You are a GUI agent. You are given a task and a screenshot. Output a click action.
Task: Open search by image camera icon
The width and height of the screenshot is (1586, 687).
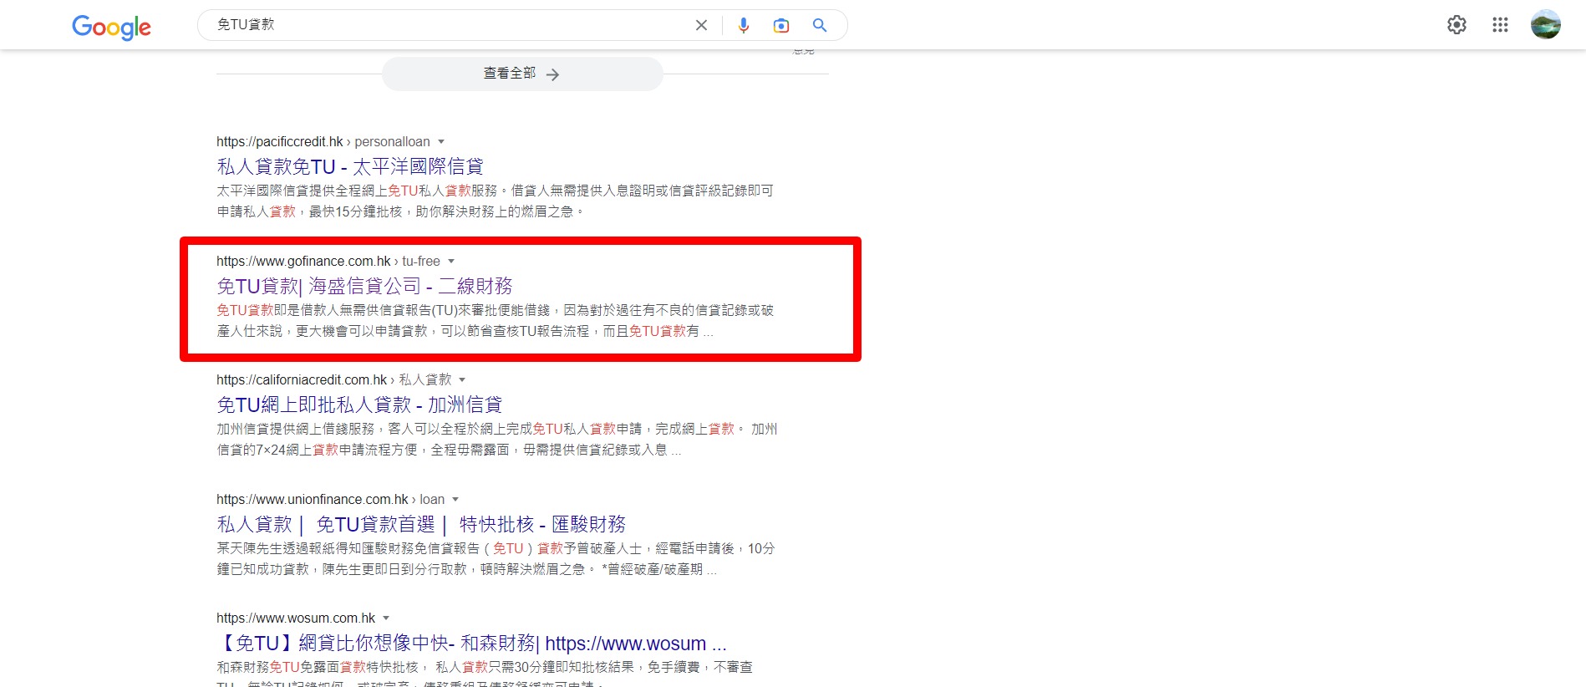point(780,25)
